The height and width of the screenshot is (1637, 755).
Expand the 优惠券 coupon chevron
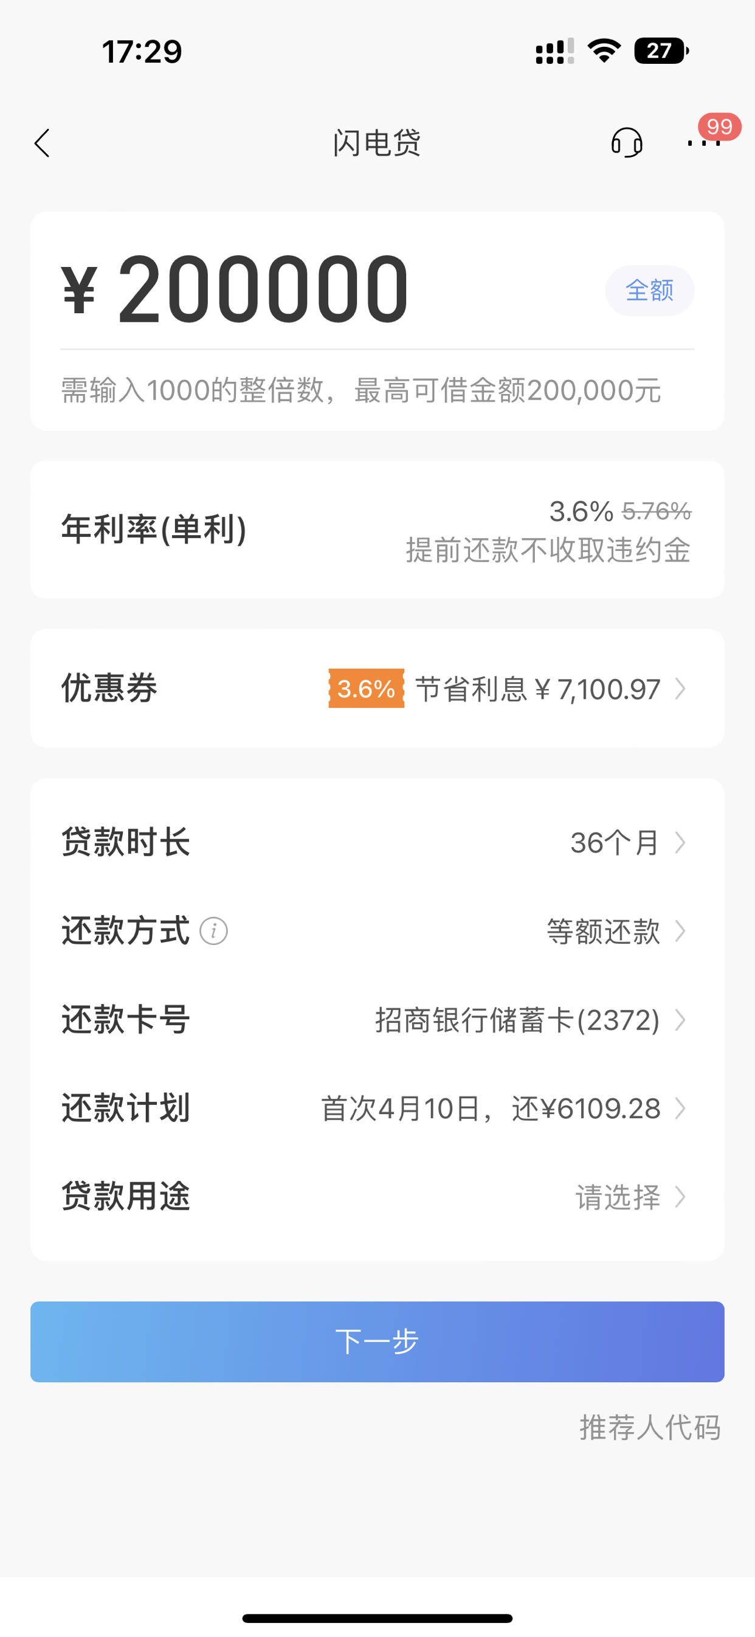pos(680,688)
